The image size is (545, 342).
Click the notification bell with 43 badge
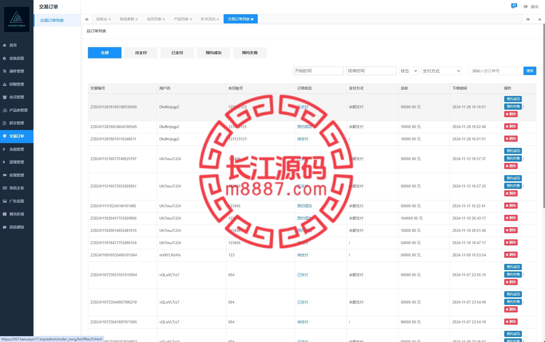(x=513, y=6)
